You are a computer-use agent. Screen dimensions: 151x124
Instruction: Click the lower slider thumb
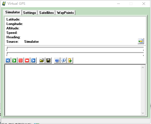7,53
